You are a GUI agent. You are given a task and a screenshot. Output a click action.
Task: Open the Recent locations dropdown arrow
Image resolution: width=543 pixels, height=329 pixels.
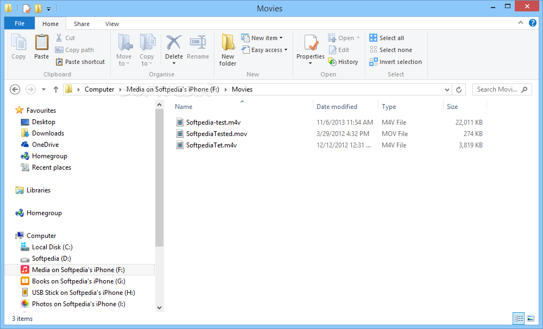point(43,89)
